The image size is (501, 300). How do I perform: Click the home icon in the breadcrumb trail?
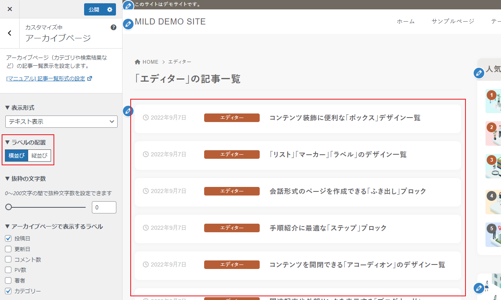[x=137, y=61]
